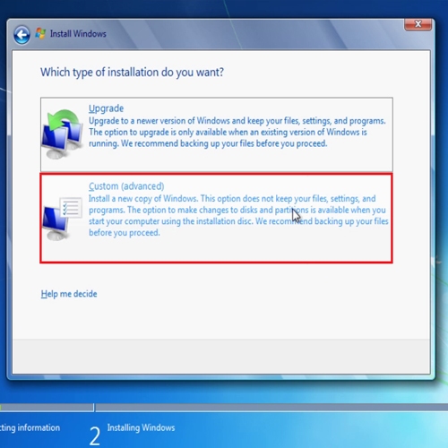Select the Upgrade installation heading
This screenshot has height=448, width=448.
tap(106, 108)
